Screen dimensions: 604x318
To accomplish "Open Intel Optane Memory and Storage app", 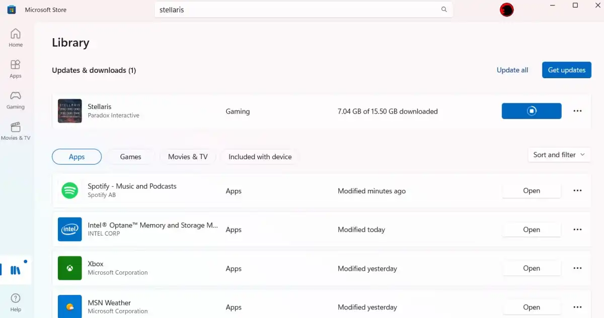I will (x=532, y=230).
